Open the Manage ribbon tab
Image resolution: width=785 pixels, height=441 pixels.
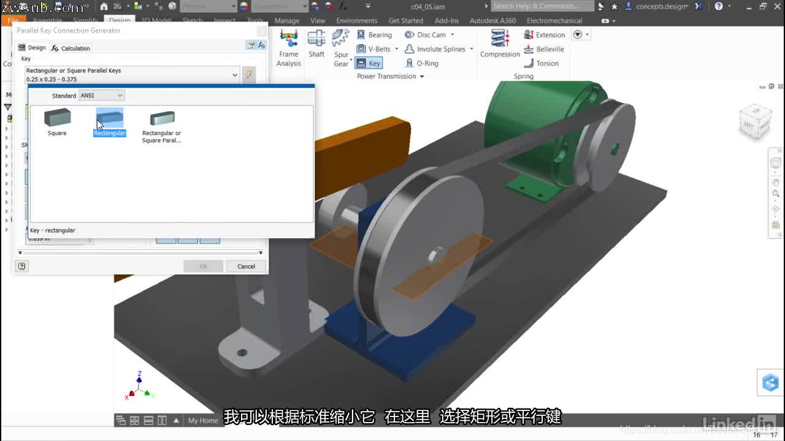(x=287, y=21)
